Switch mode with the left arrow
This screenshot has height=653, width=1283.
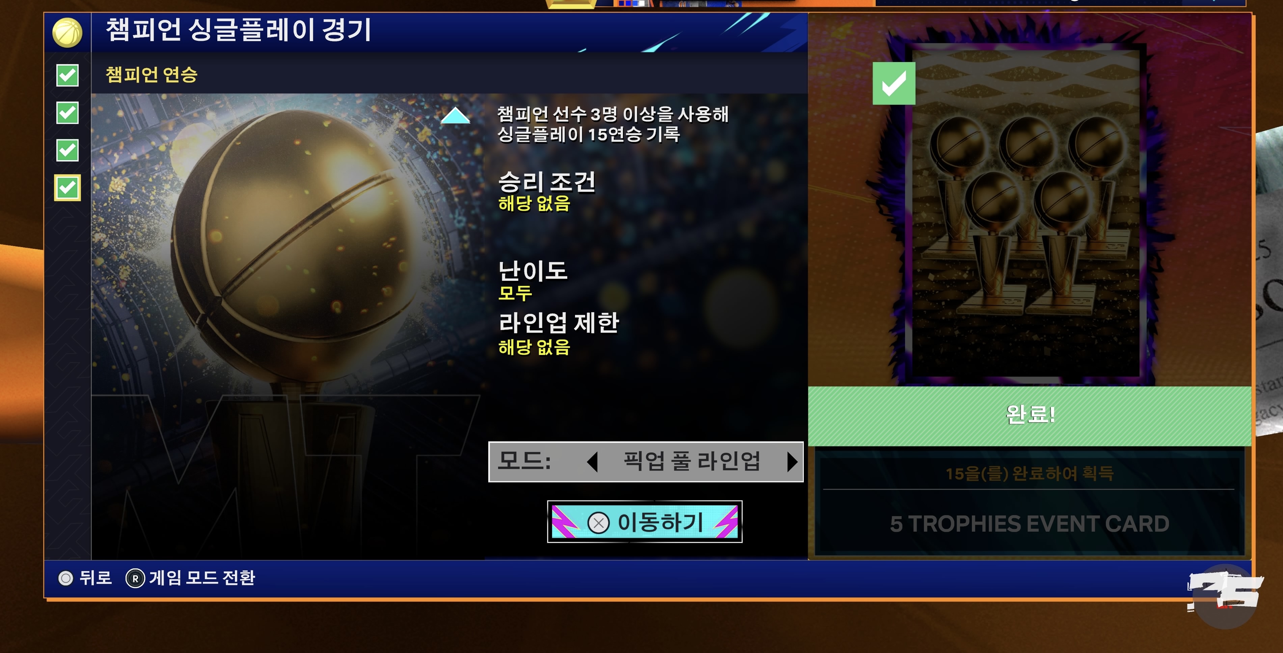592,462
